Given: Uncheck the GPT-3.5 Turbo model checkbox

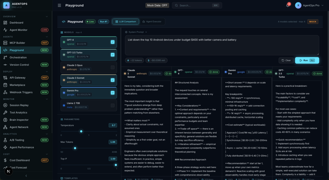Looking at the screenshot, I should click(x=113, y=55).
